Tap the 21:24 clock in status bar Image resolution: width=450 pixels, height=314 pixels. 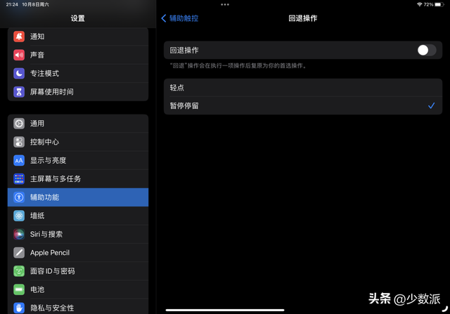pos(12,5)
